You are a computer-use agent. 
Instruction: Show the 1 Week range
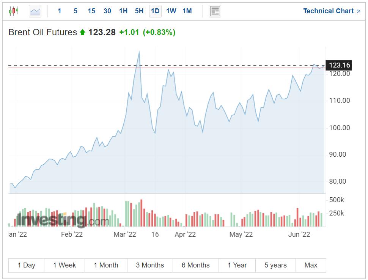(x=64, y=265)
